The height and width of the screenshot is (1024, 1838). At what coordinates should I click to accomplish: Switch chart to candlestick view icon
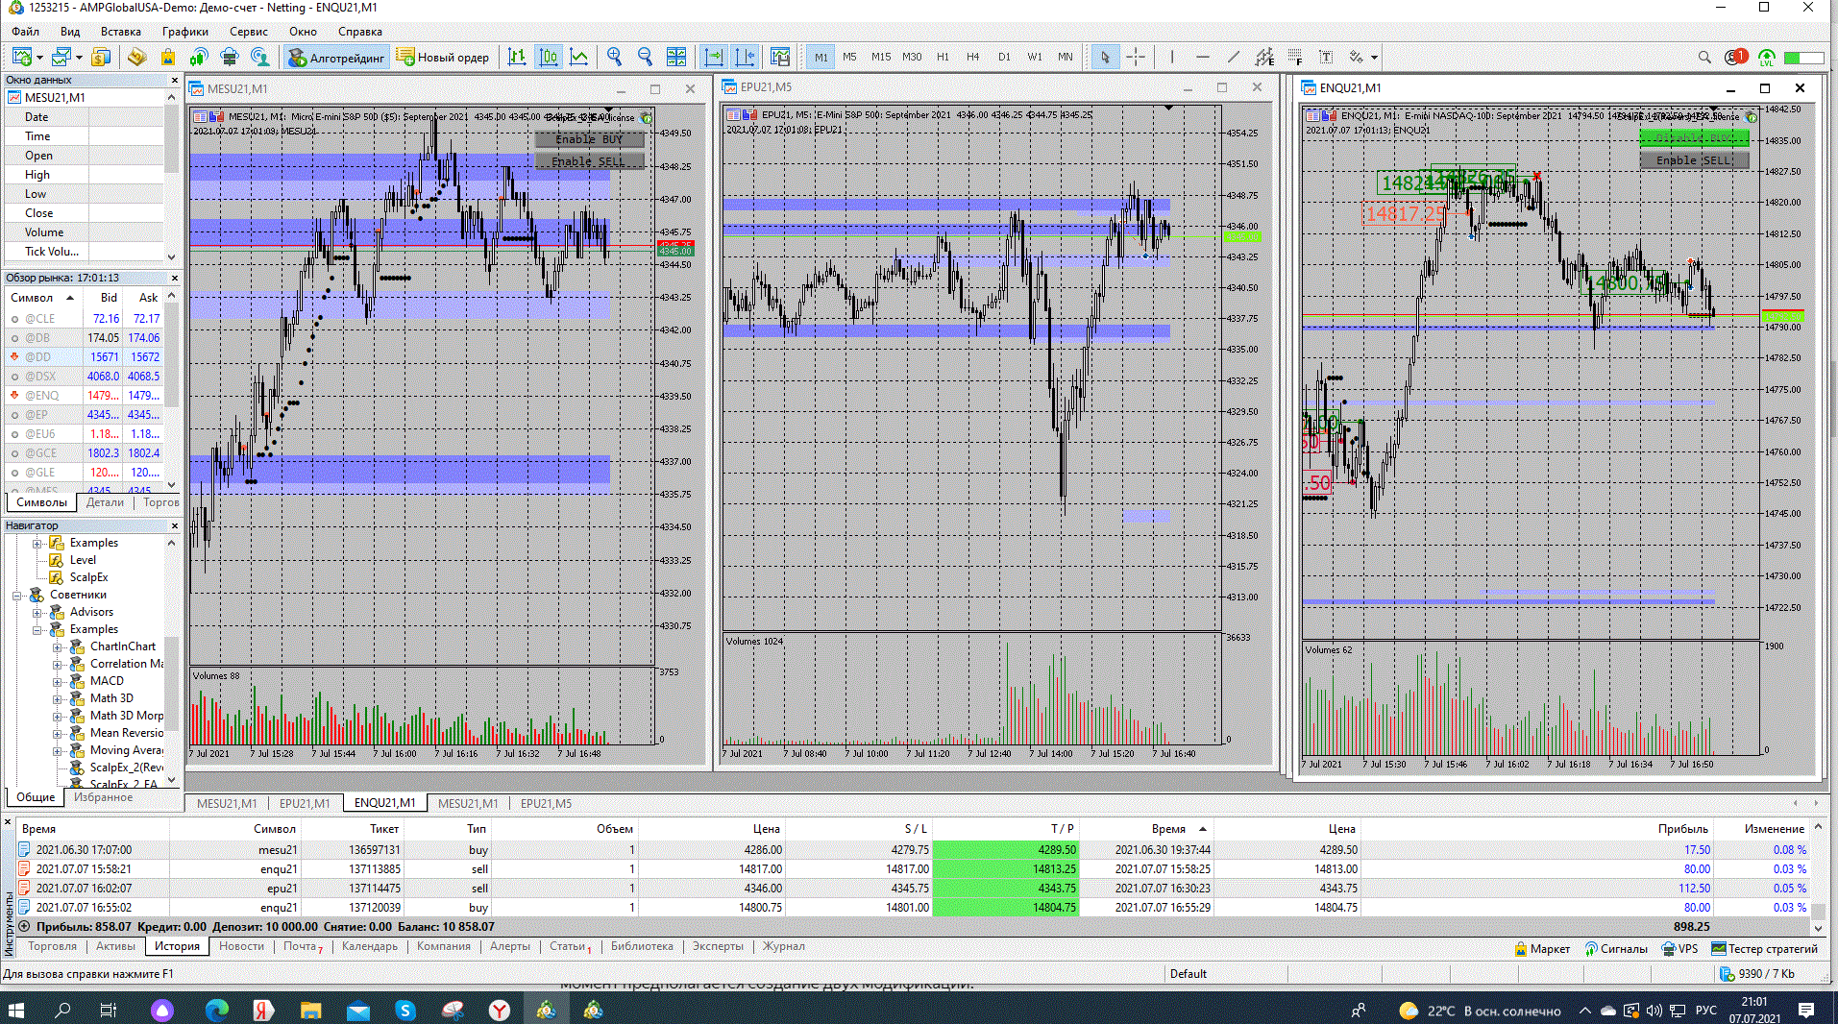[548, 58]
